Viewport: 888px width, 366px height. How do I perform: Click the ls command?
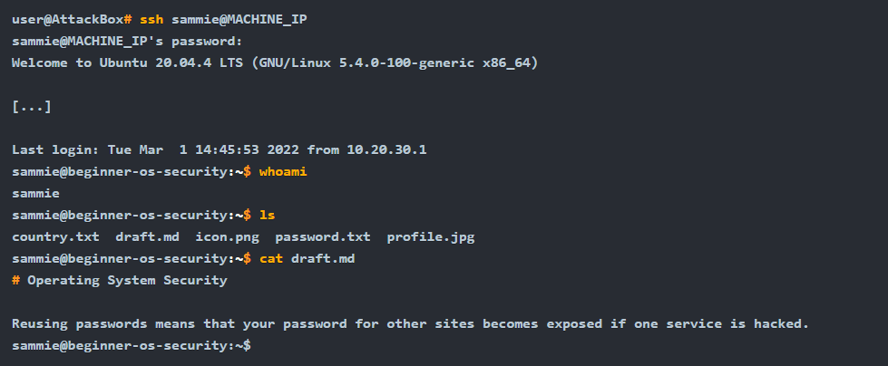pos(267,215)
